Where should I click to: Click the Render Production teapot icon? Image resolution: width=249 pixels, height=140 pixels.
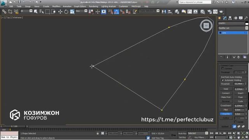(221, 12)
